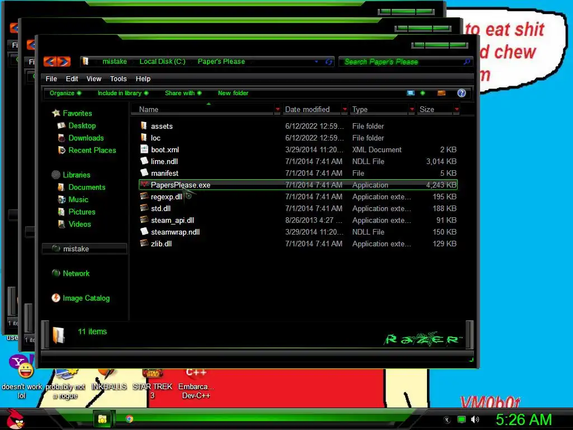Refresh the Paper's Please folder view

(x=329, y=62)
